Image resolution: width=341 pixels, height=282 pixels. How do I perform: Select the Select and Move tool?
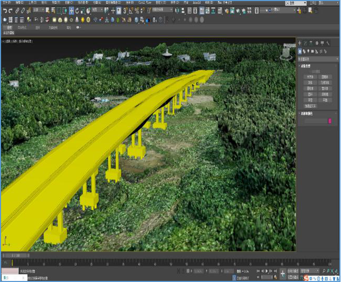click(x=70, y=10)
